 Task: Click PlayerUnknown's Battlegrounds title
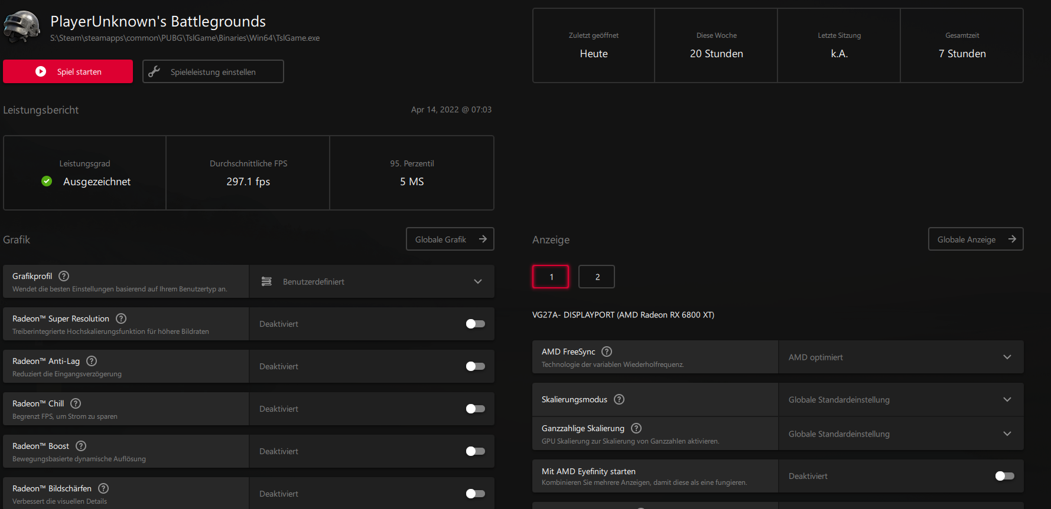pyautogui.click(x=158, y=21)
